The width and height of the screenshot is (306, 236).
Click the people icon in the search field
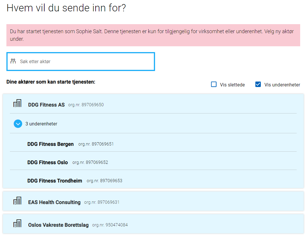(x=13, y=61)
